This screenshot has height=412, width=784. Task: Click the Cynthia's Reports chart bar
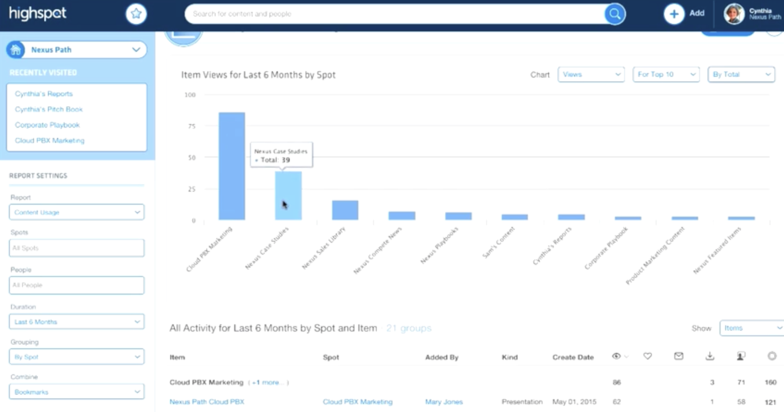pos(572,217)
